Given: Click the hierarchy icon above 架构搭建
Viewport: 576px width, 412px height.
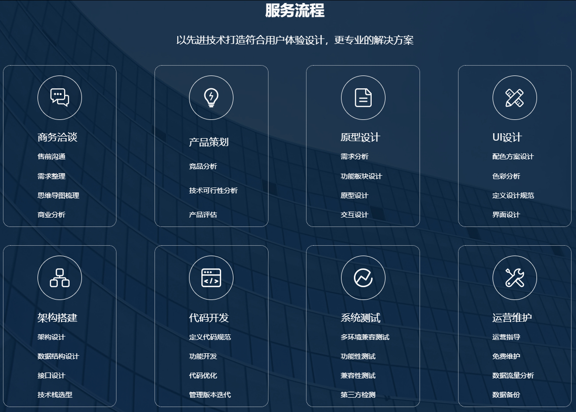Looking at the screenshot, I should (60, 278).
